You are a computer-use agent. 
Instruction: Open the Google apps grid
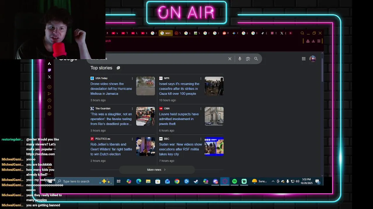[304, 59]
